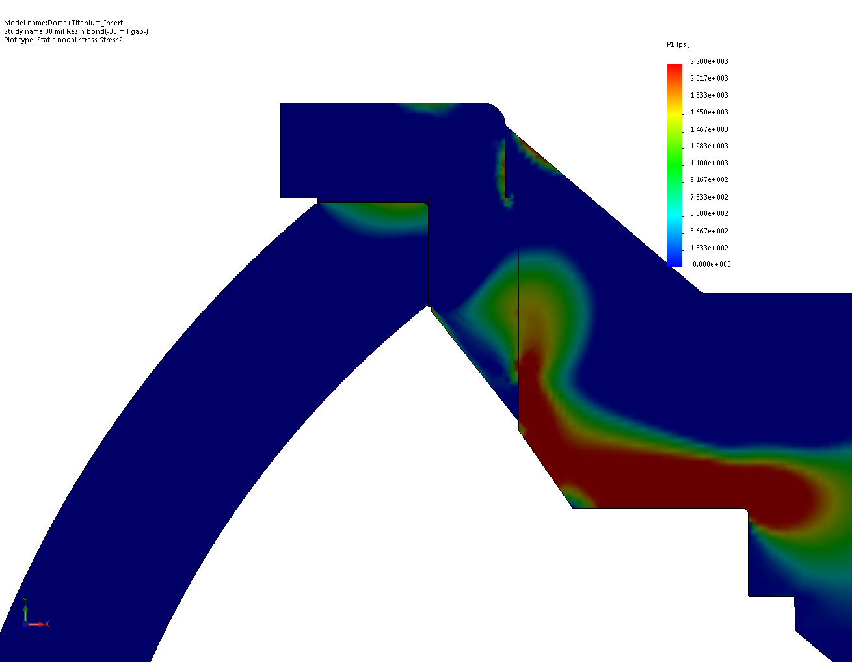Select the P1 (psi) legend title
Image resolution: width=852 pixels, height=662 pixels.
tap(678, 44)
